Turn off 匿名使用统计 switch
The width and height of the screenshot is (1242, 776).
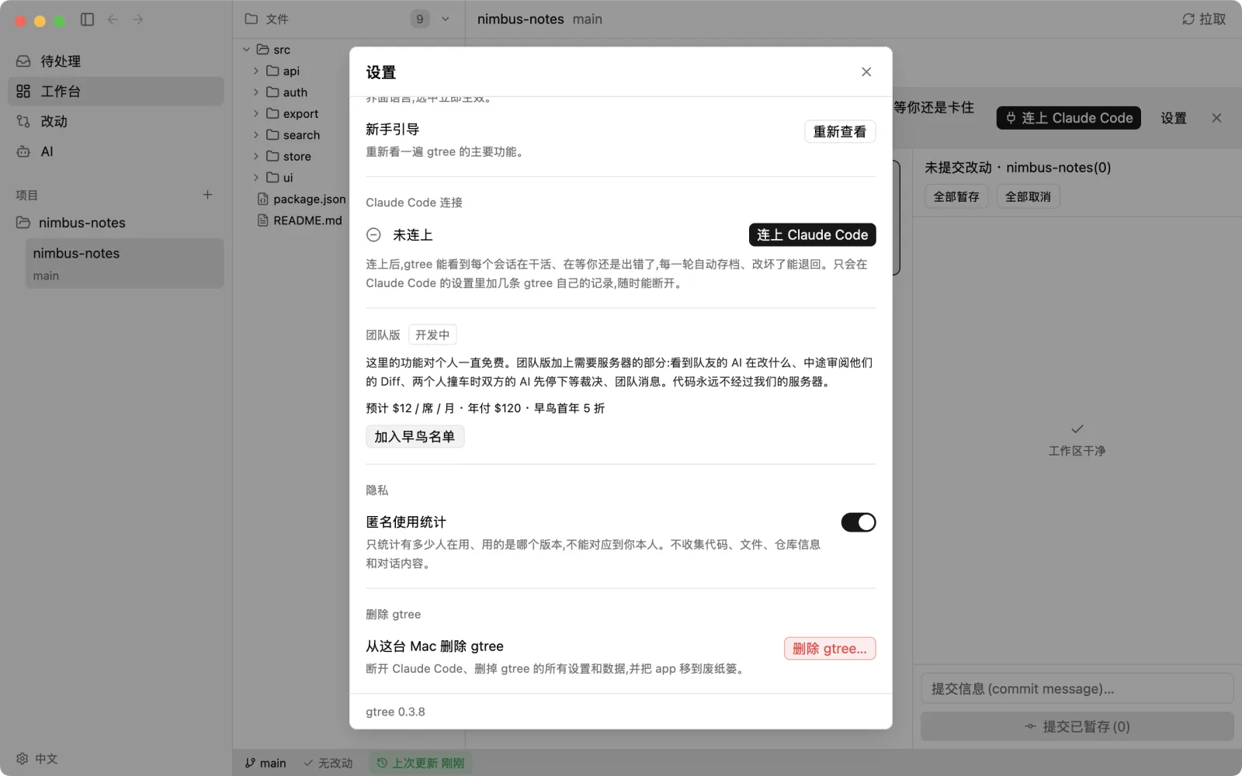tap(859, 522)
